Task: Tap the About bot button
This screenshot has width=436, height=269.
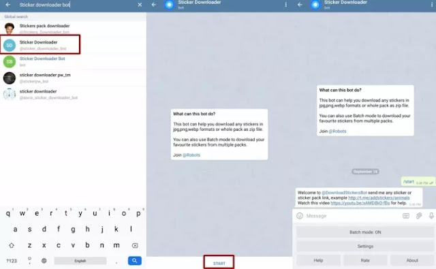Action: pos(412,260)
